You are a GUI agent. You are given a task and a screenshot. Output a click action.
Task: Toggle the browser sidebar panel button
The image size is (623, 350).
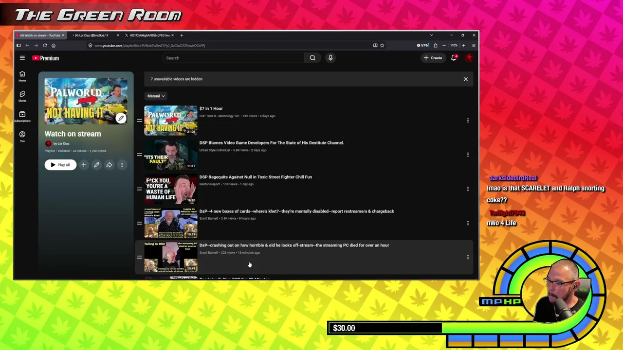[x=18, y=45]
